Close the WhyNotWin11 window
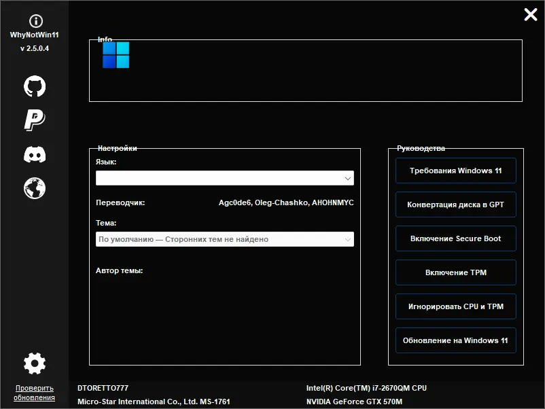This screenshot has height=409, width=545. (x=531, y=14)
